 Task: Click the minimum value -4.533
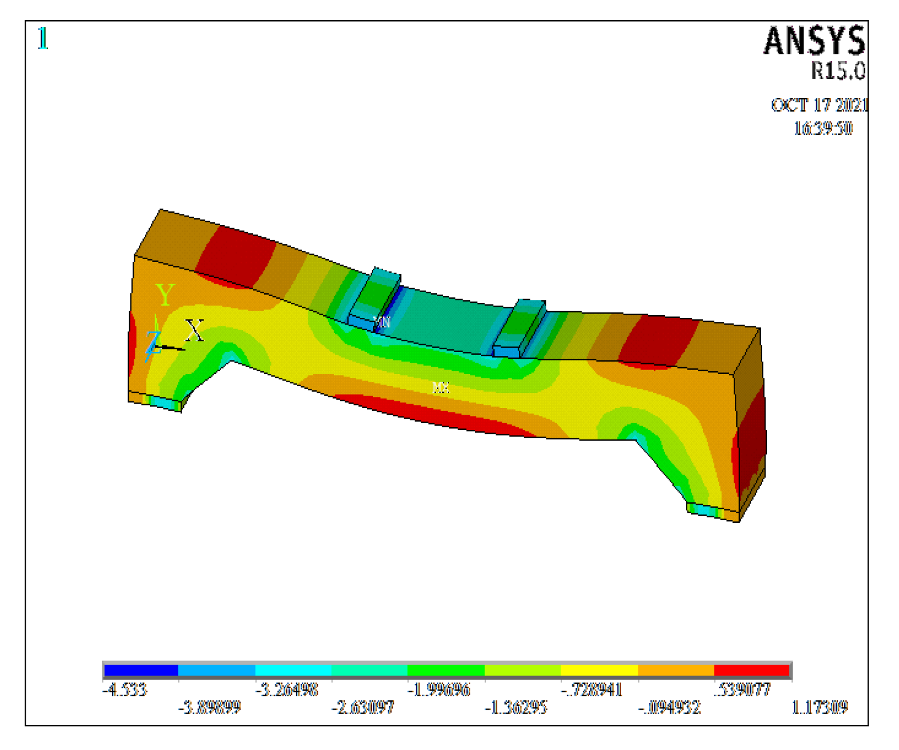point(125,690)
